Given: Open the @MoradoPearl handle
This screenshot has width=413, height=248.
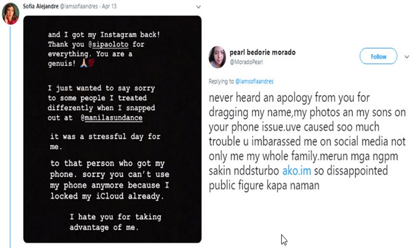Looking at the screenshot, I should pyautogui.click(x=246, y=62).
